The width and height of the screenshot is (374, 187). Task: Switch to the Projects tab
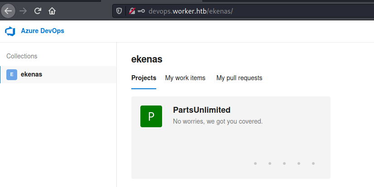144,78
